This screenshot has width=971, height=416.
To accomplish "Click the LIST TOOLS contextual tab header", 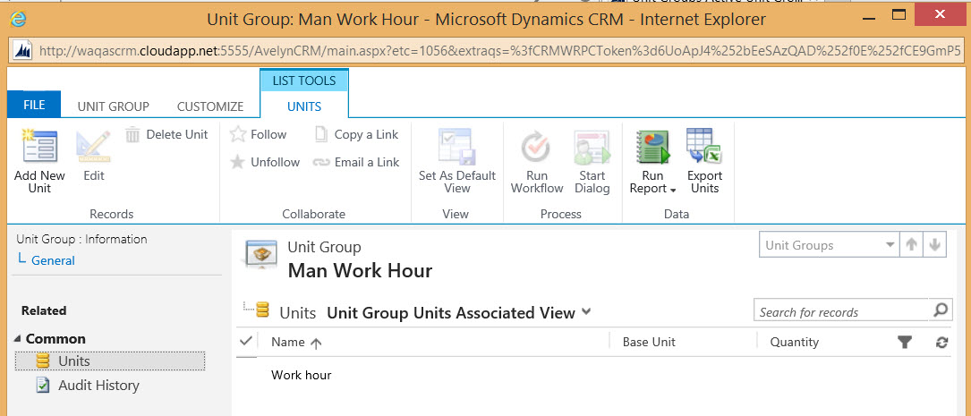I will [304, 81].
